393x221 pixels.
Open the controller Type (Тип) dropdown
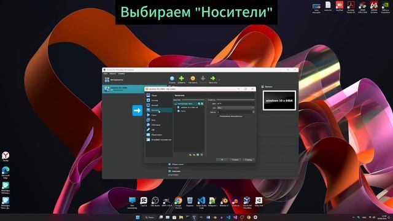236,108
